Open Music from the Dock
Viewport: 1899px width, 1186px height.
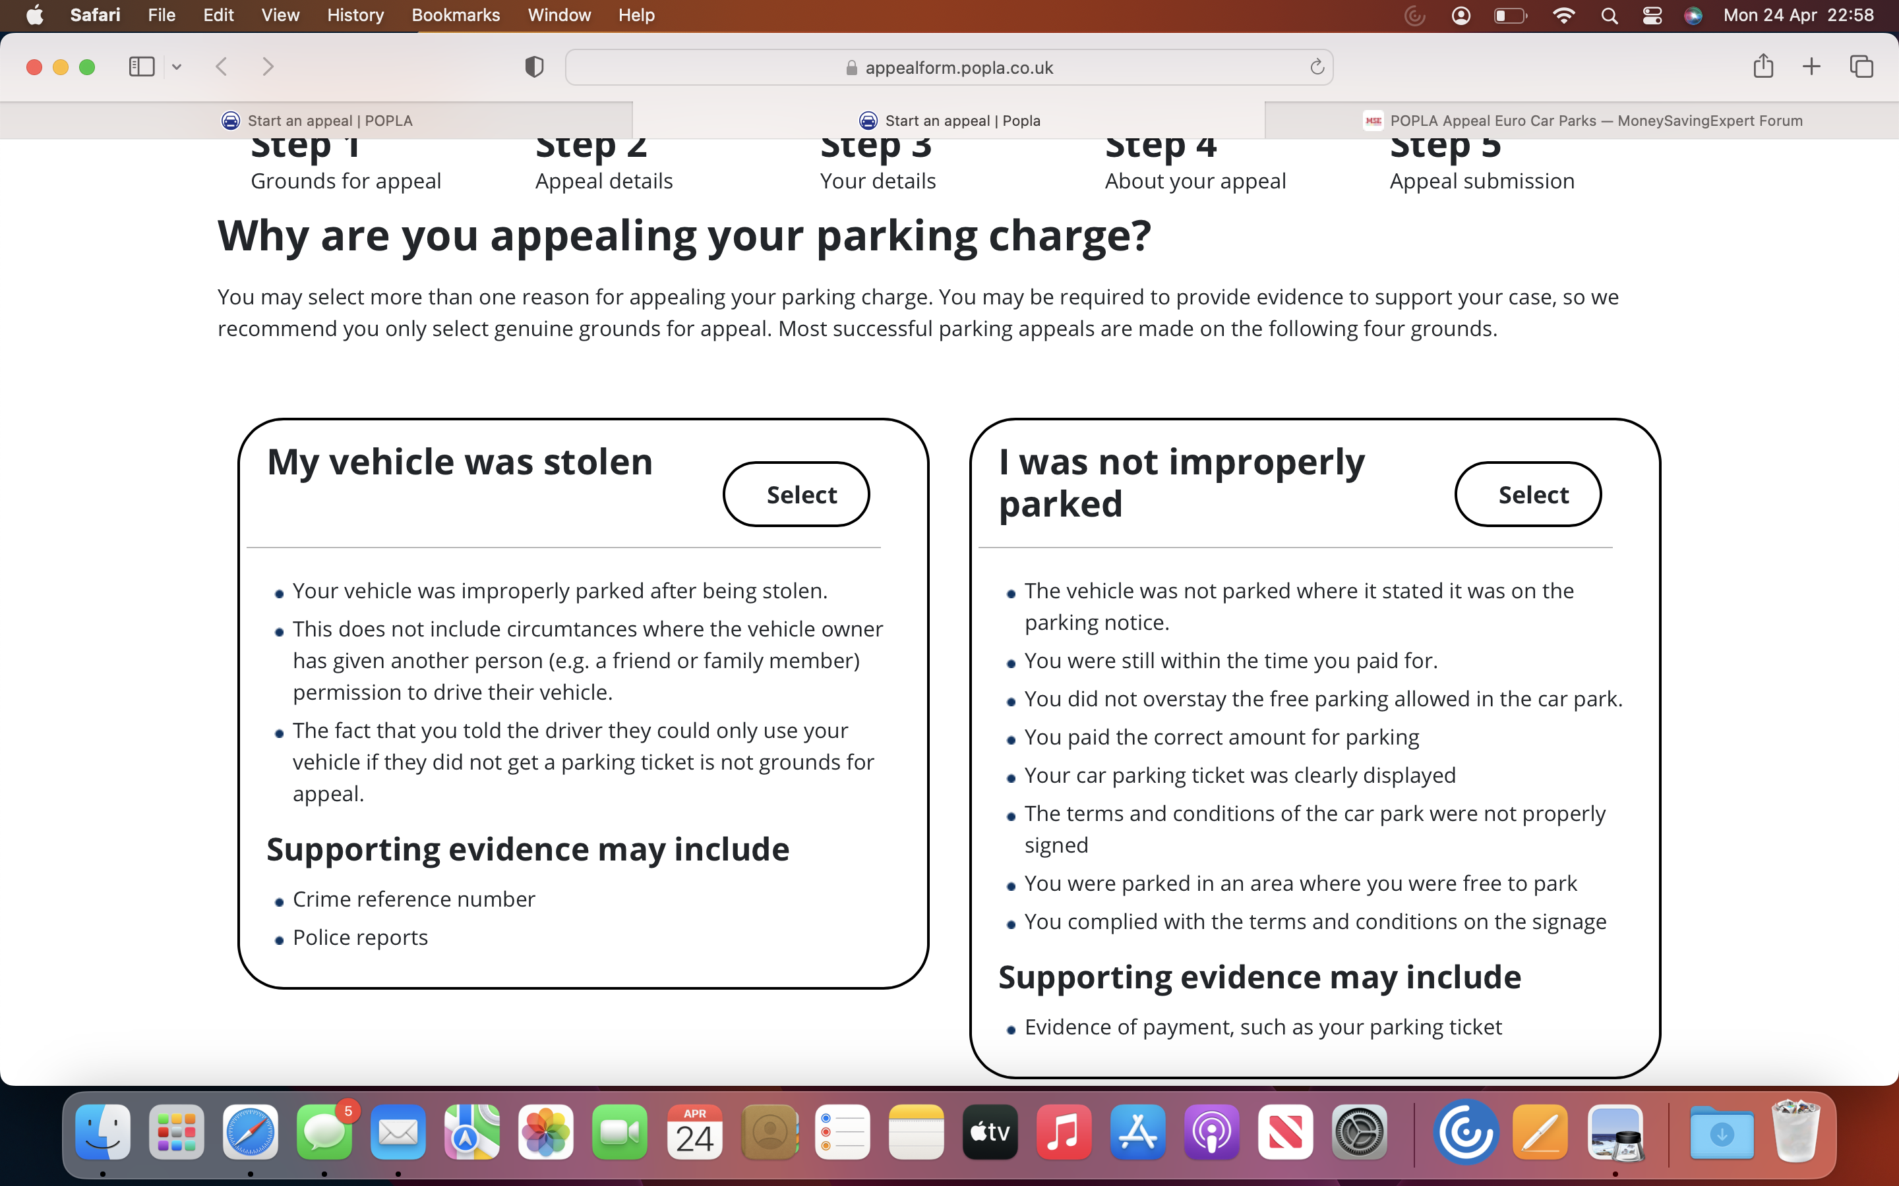click(x=1064, y=1133)
